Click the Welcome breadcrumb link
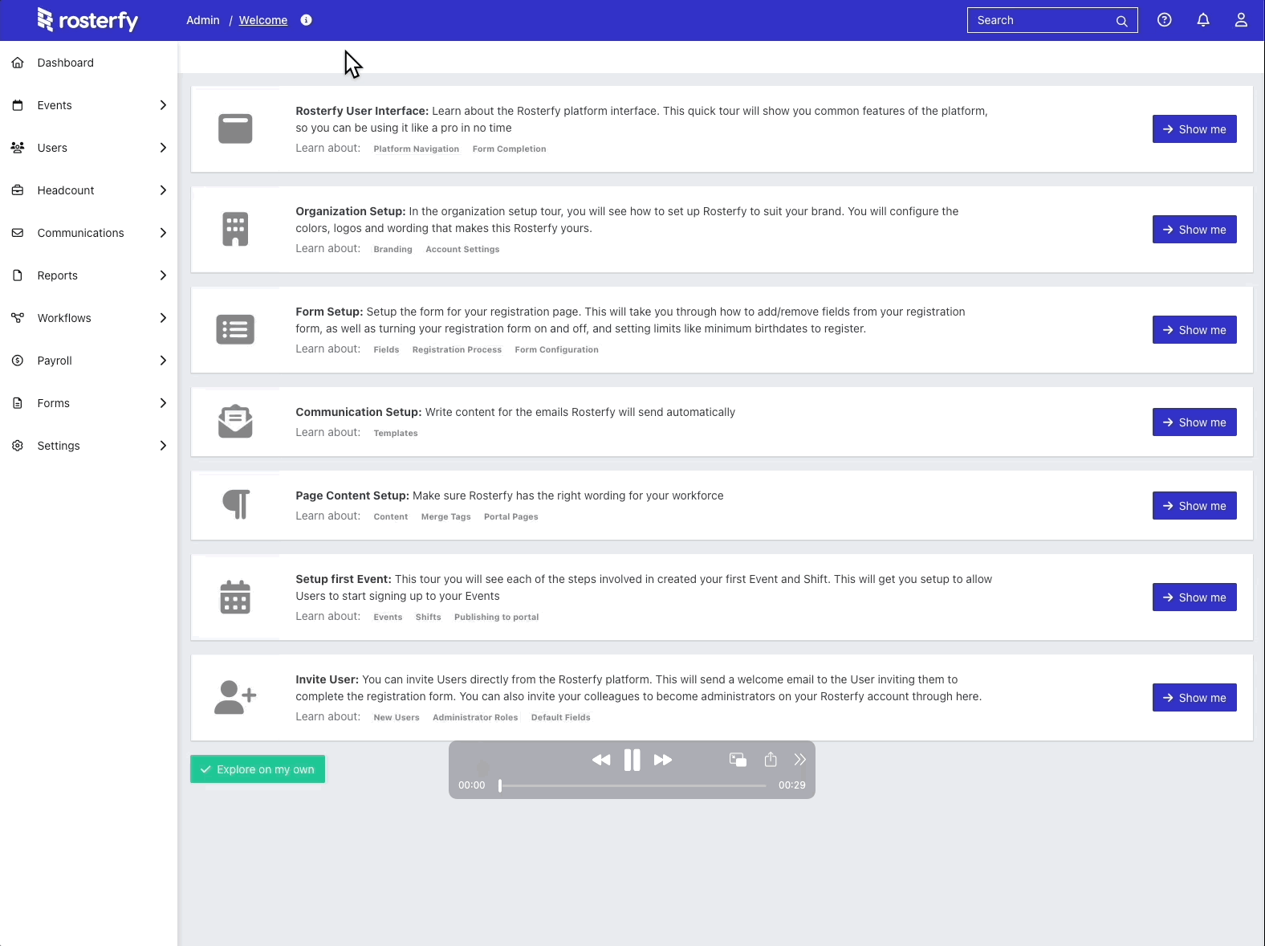The height and width of the screenshot is (946, 1265). click(263, 20)
